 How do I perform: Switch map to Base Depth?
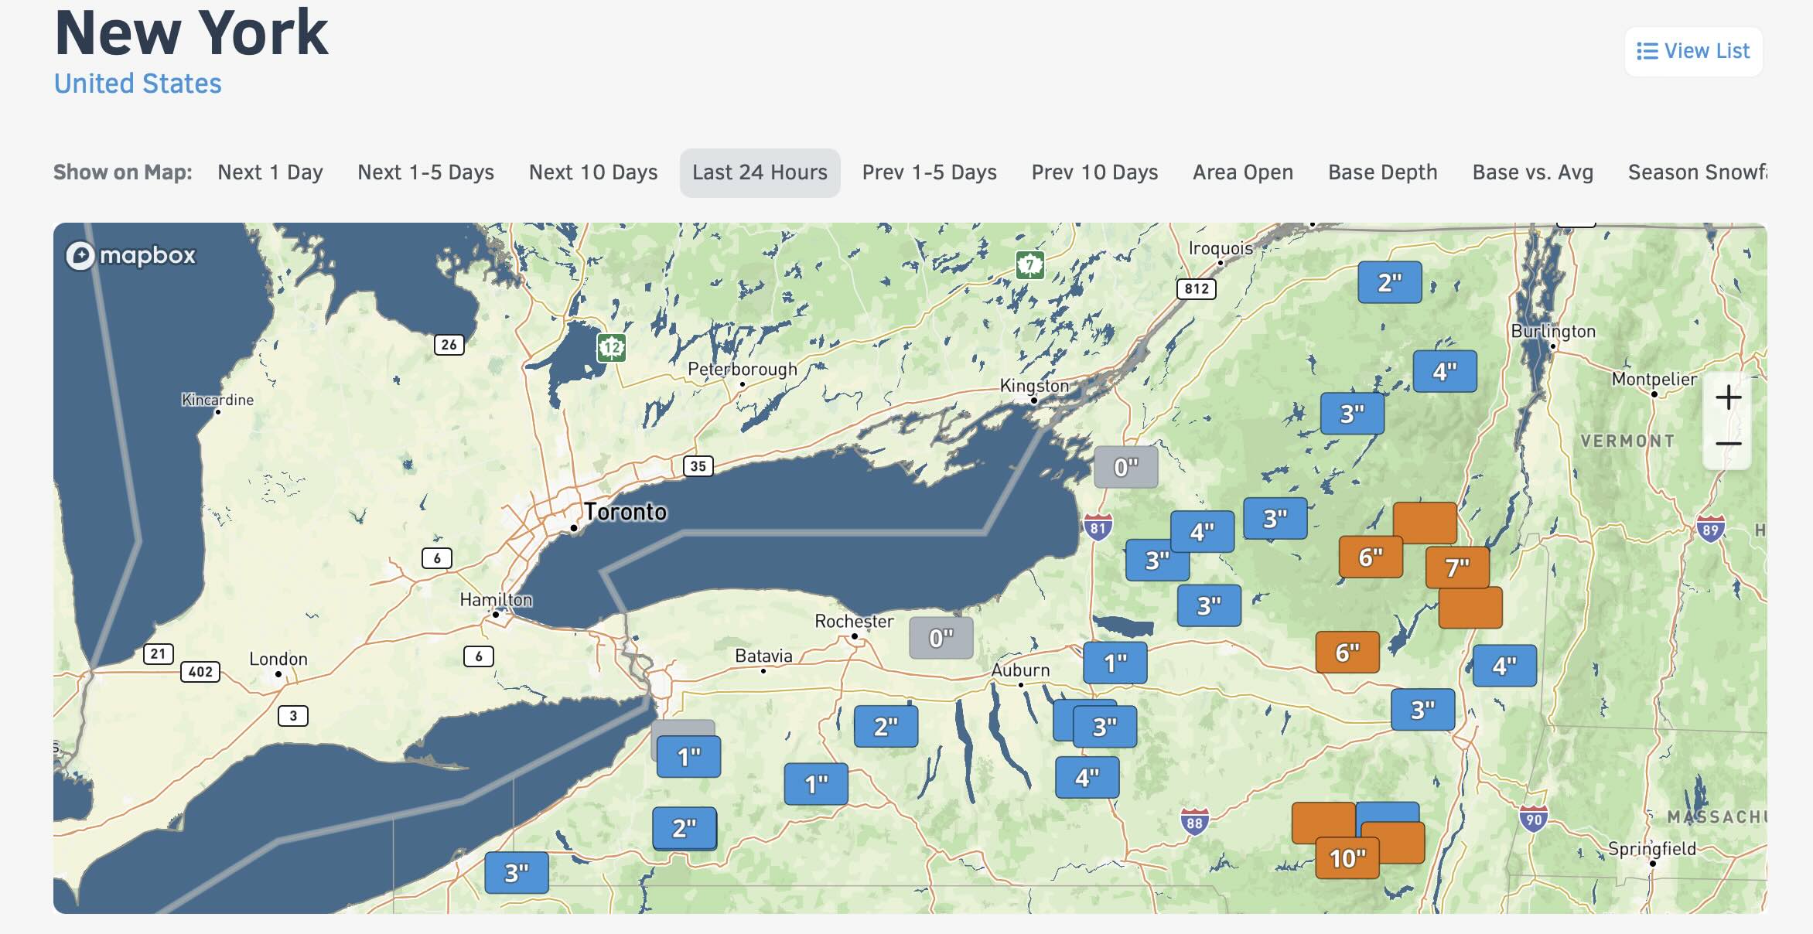(x=1382, y=172)
